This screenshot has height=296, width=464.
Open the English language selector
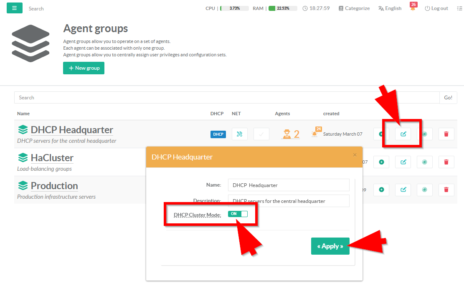(x=390, y=8)
